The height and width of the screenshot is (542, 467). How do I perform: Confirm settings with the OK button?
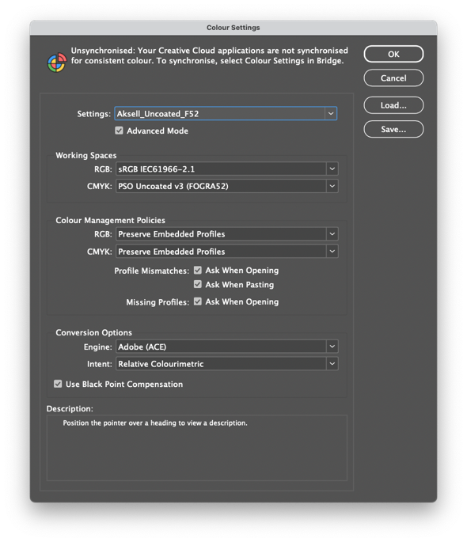coord(393,55)
